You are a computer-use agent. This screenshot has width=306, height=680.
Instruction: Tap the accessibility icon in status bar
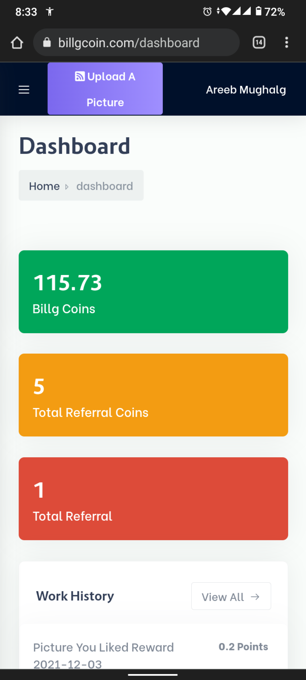coord(50,12)
